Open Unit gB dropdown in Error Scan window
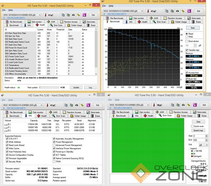211x186 pixels. tap(203, 145)
